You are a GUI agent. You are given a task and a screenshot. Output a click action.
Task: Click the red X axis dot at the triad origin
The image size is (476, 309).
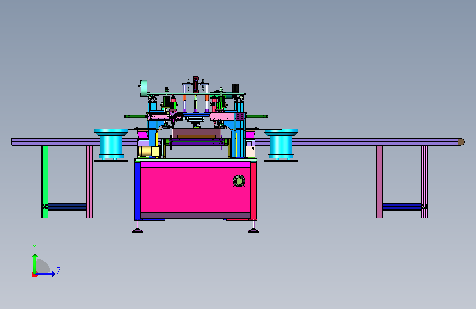pyautogui.click(x=34, y=274)
